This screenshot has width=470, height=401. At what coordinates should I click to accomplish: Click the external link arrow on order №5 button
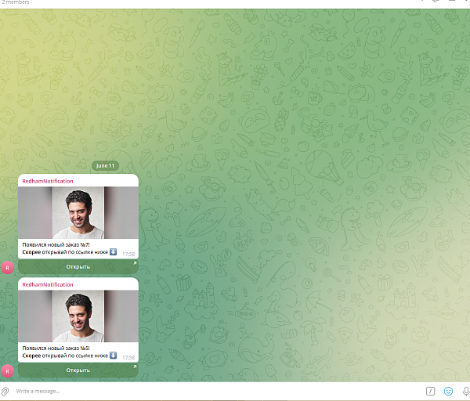tap(135, 367)
